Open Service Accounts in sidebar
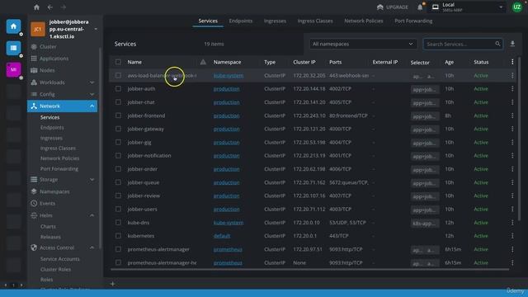This screenshot has width=528, height=297. pos(60,258)
